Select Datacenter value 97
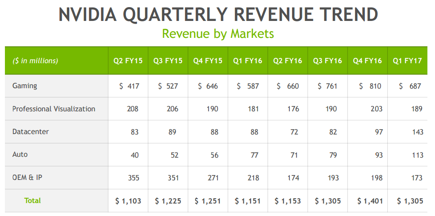The height and width of the screenshot is (216, 435). coord(379,132)
